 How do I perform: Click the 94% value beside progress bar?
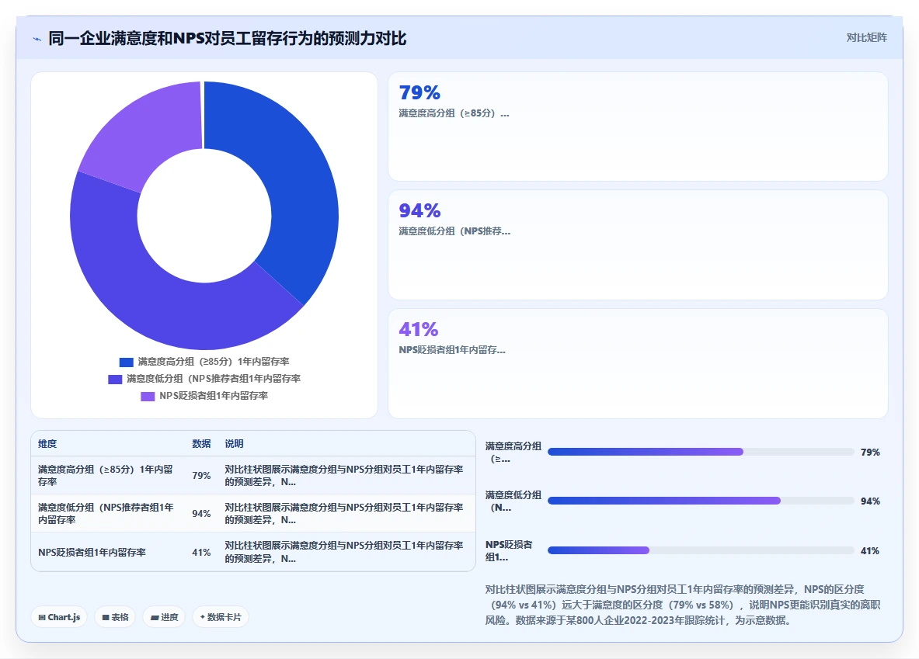pos(870,501)
